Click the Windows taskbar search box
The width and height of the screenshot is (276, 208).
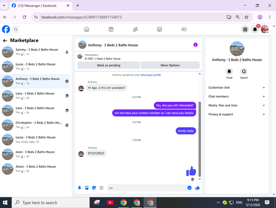pyautogui.click(x=51, y=202)
